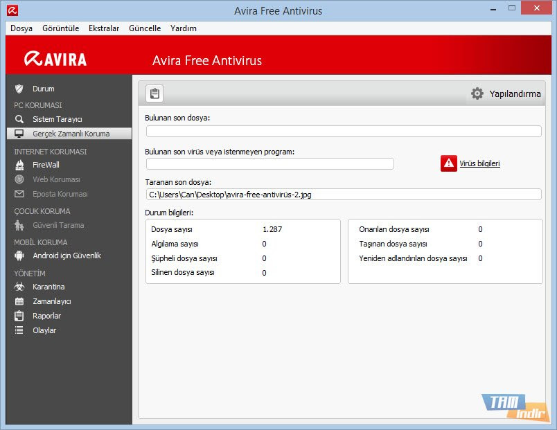The width and height of the screenshot is (557, 430).
Task: Click the FireWall flame icon
Action: [x=19, y=165]
